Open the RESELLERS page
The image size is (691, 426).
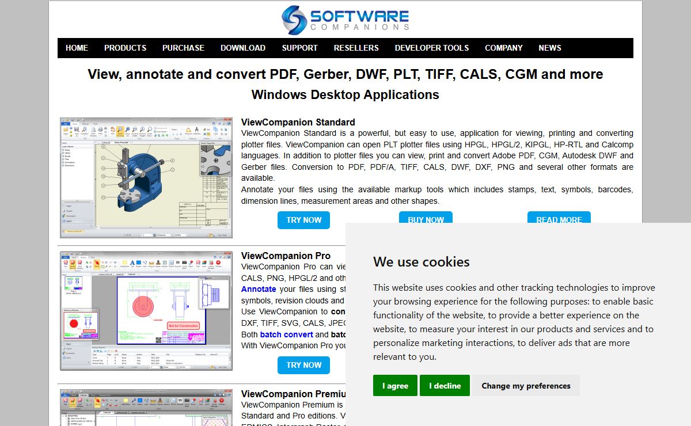click(356, 48)
